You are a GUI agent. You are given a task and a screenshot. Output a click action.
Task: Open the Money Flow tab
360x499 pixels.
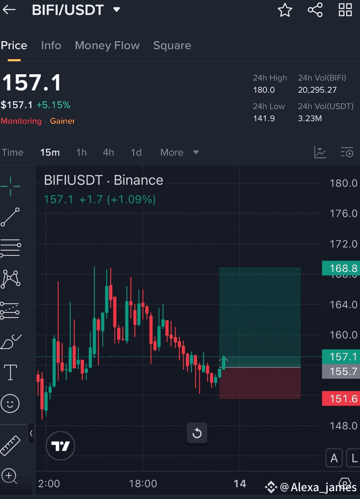coord(107,45)
